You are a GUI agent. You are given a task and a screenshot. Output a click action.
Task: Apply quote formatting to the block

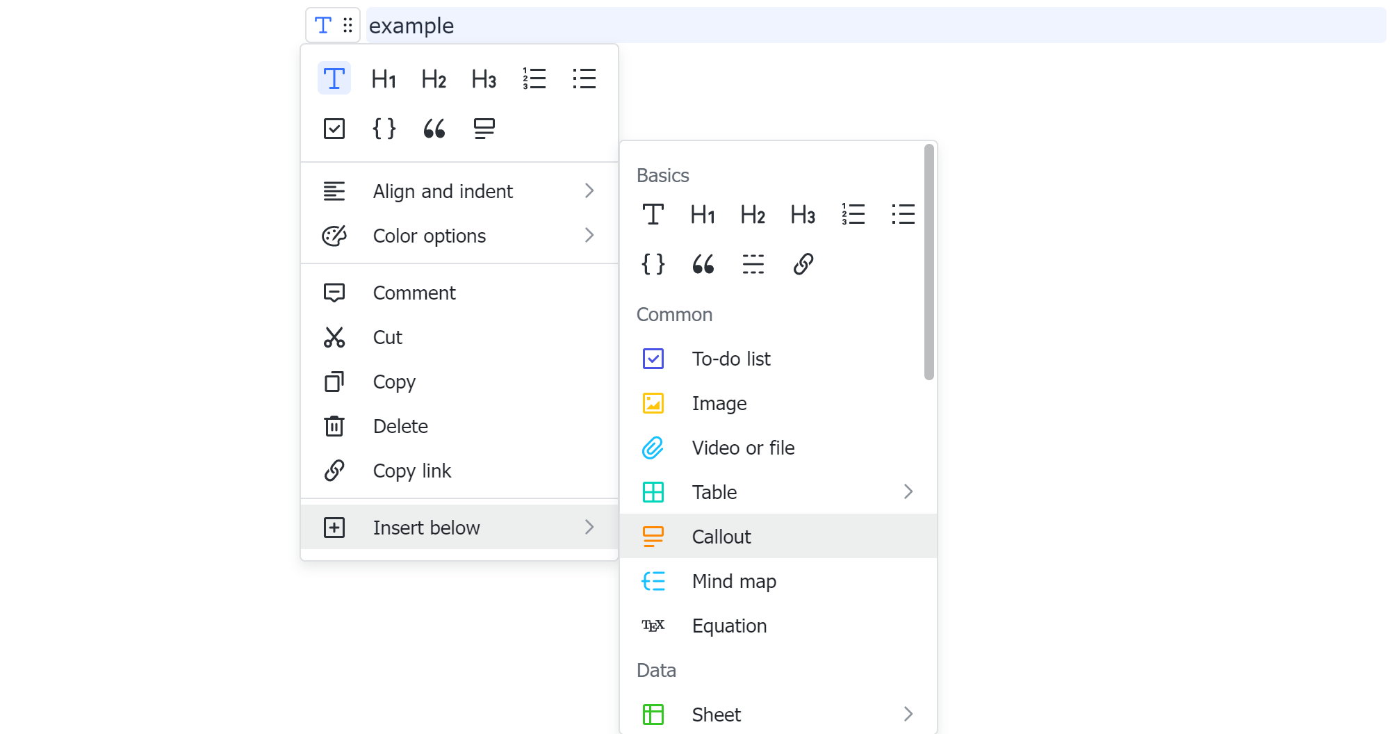[x=434, y=128]
